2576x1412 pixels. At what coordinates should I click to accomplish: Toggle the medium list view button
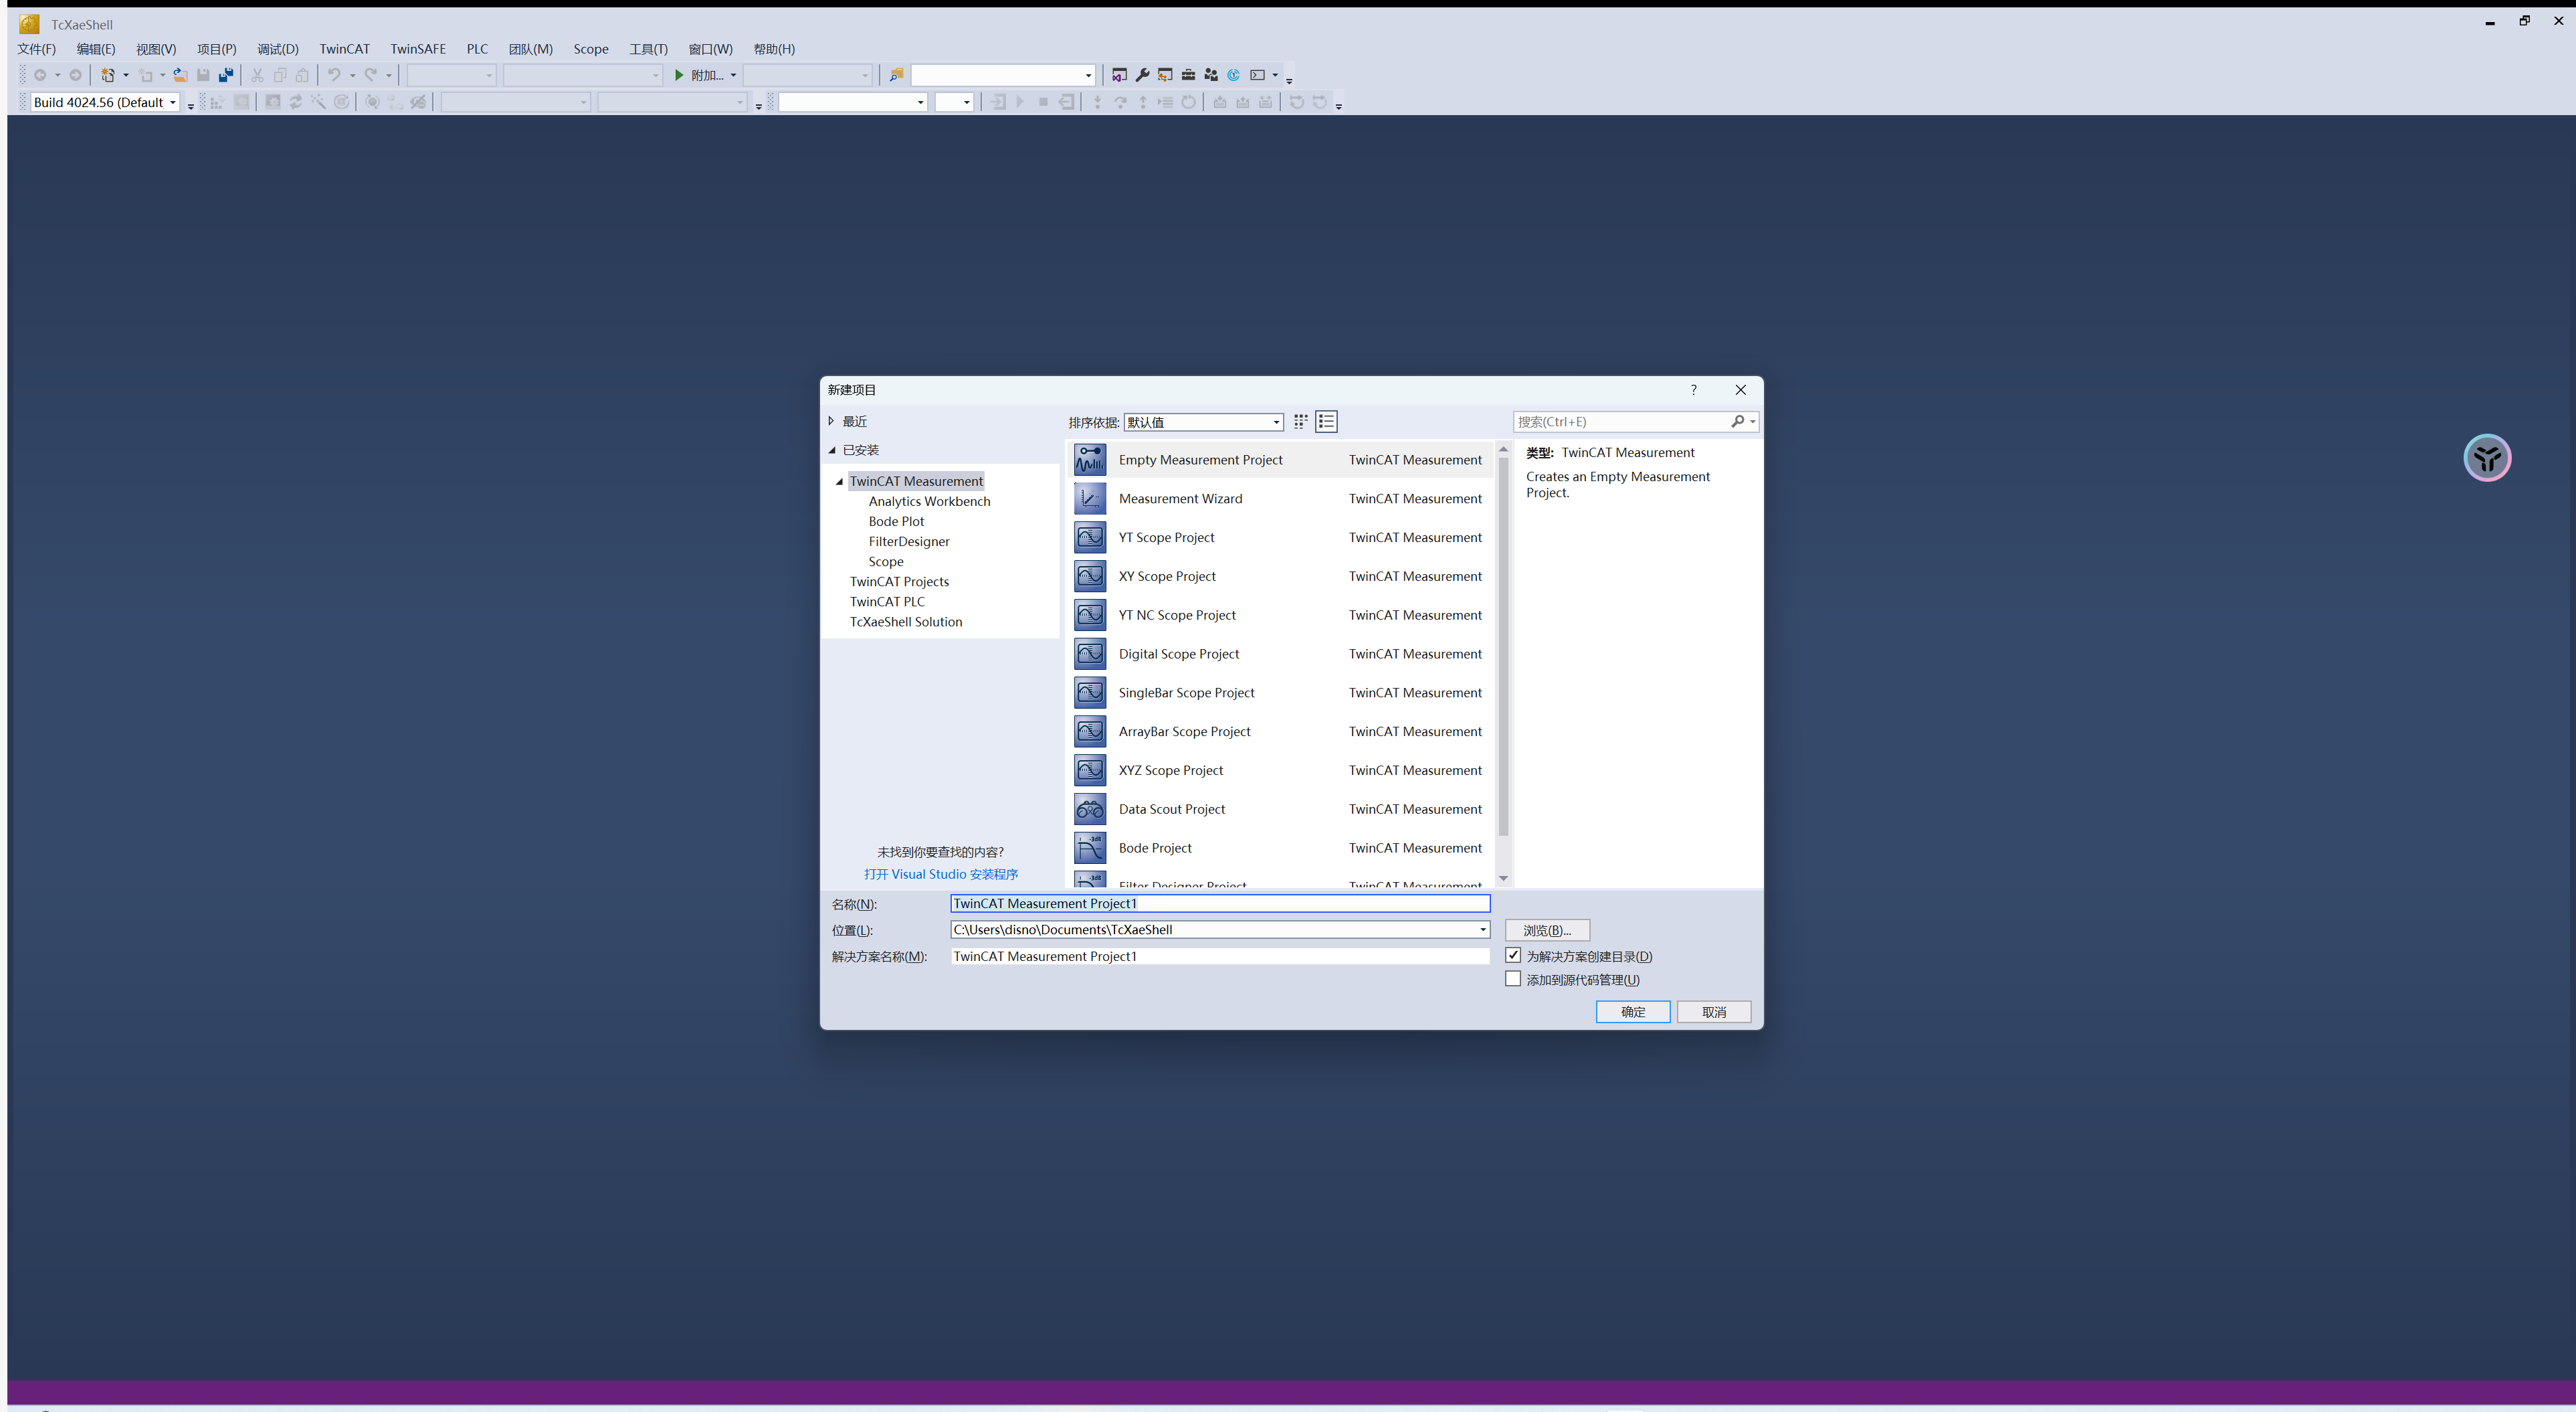(1326, 422)
